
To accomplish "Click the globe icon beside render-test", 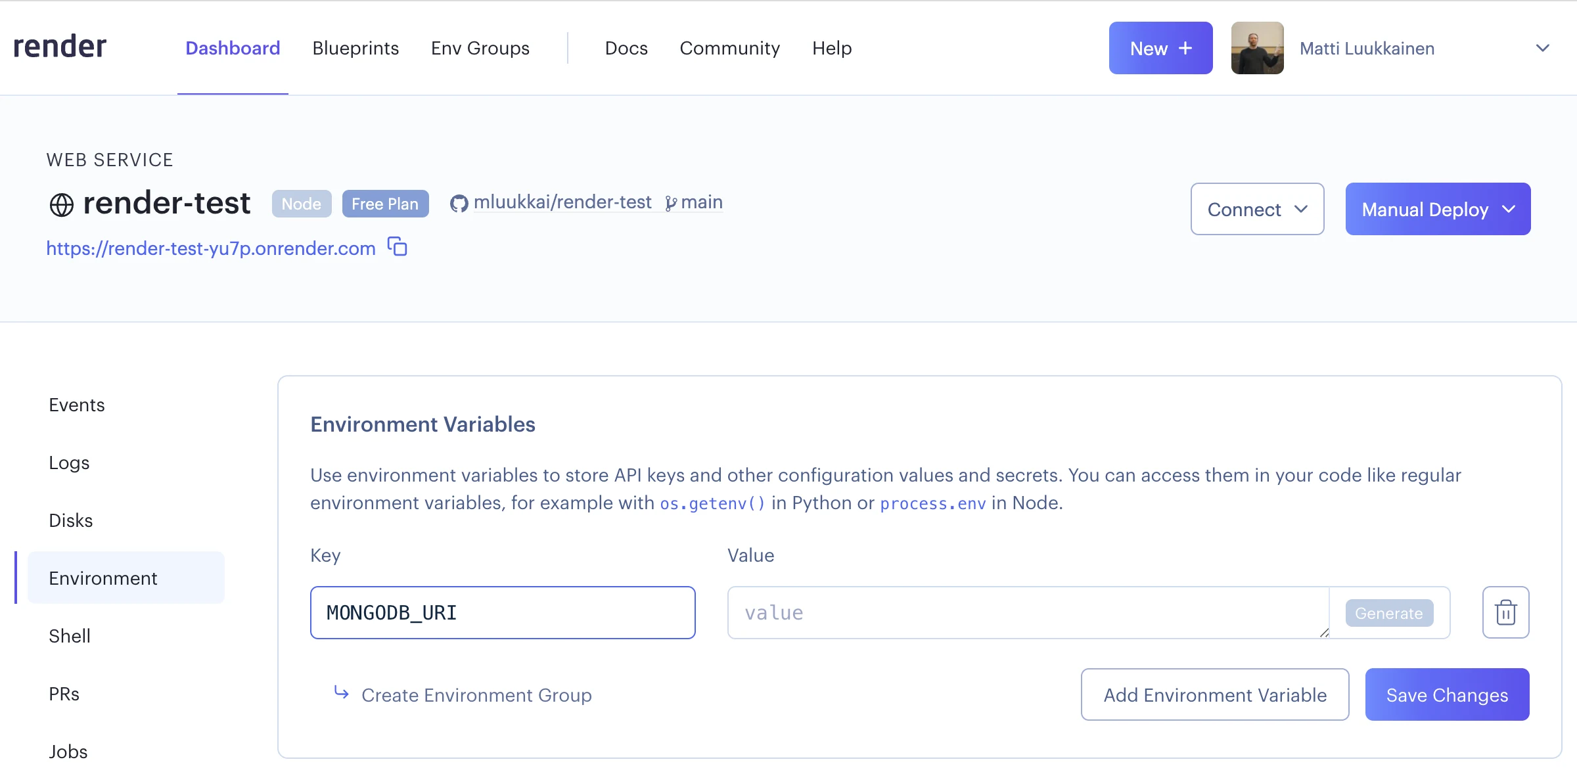I will 62,204.
